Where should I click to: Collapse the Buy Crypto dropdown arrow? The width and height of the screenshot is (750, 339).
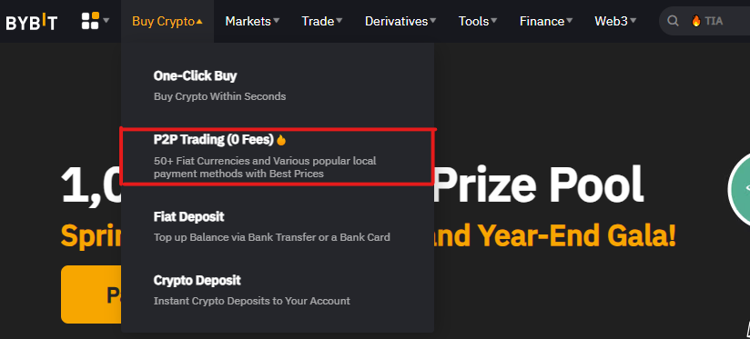point(199,22)
